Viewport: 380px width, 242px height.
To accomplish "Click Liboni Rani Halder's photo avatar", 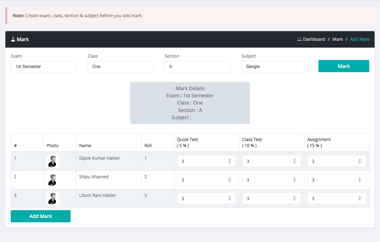I will (53, 198).
